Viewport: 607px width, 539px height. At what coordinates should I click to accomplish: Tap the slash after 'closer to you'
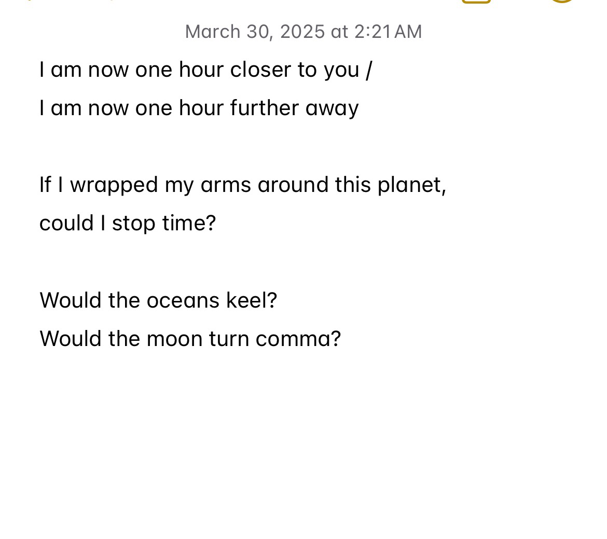(x=368, y=70)
